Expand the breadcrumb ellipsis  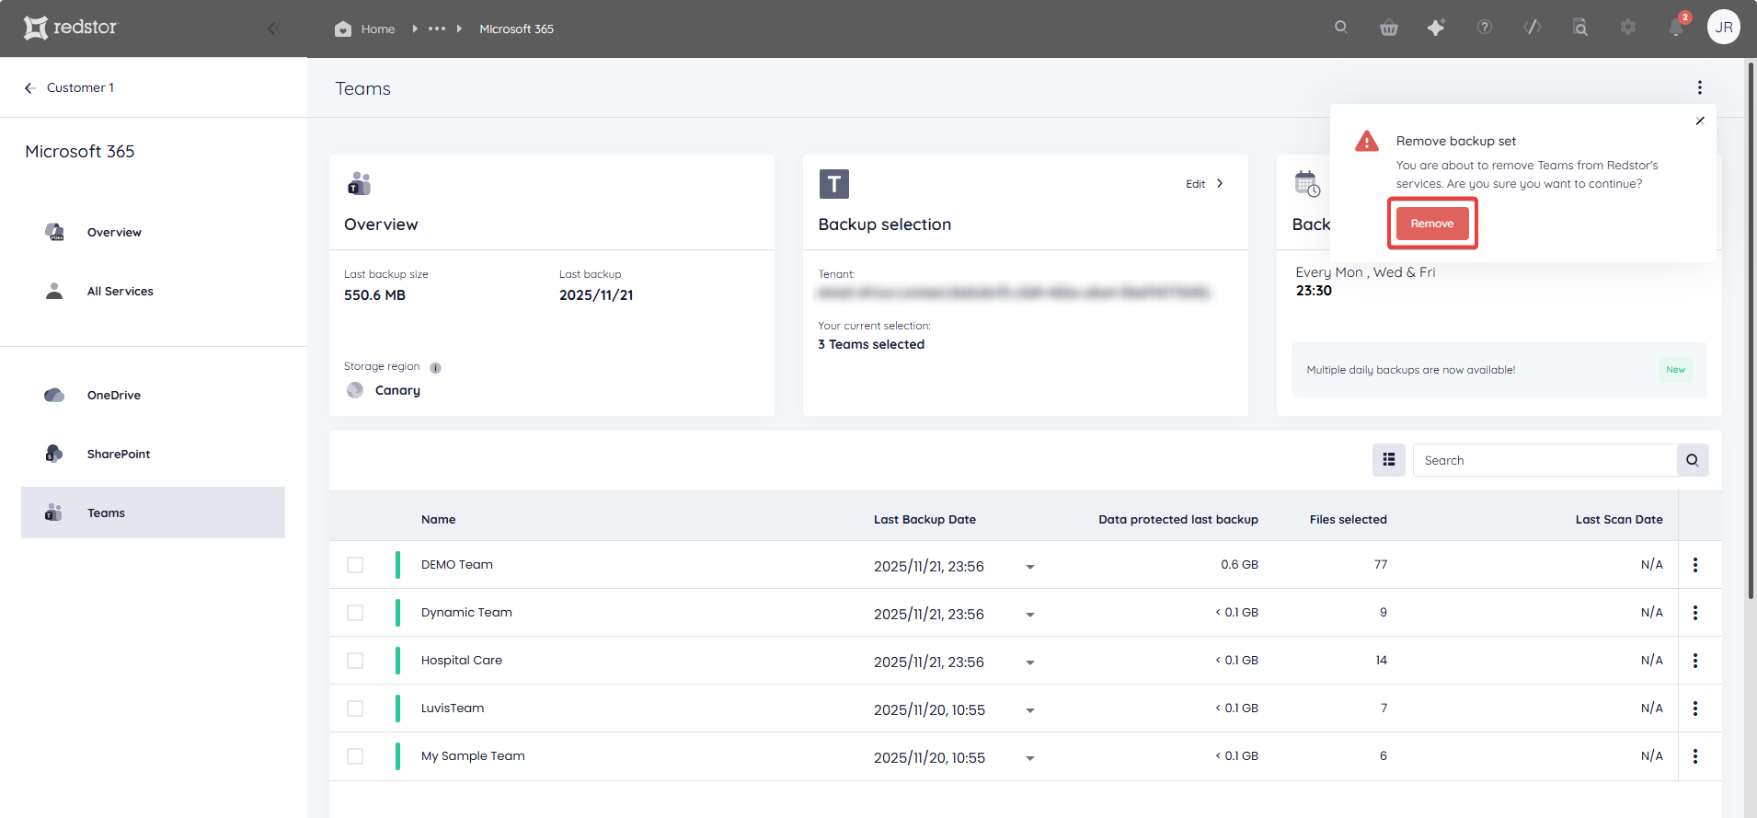(437, 29)
